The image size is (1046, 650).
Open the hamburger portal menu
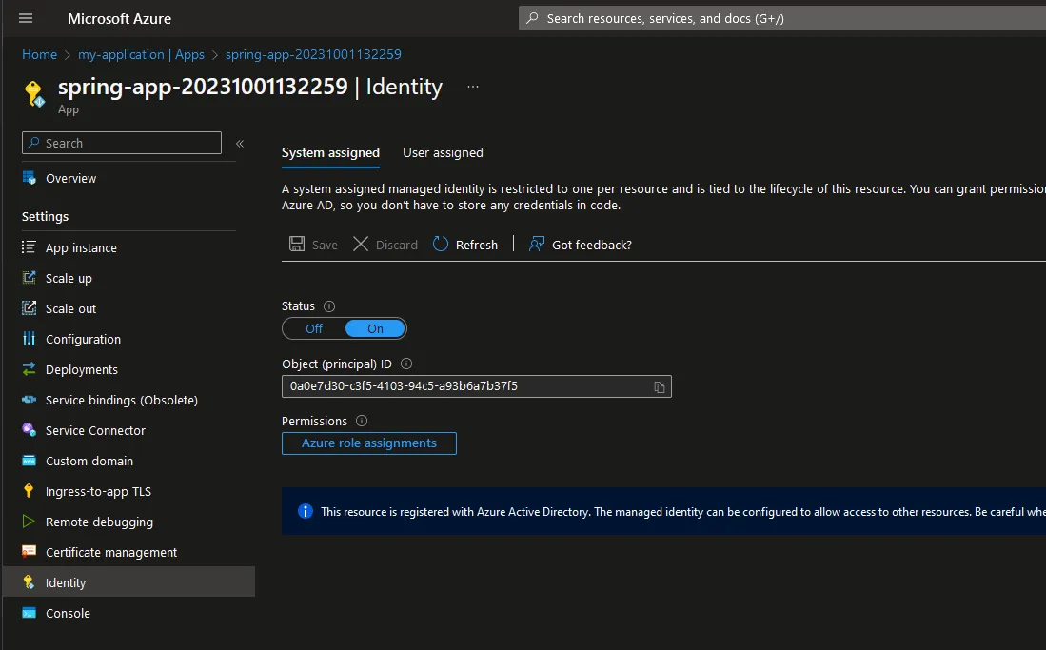(x=26, y=18)
